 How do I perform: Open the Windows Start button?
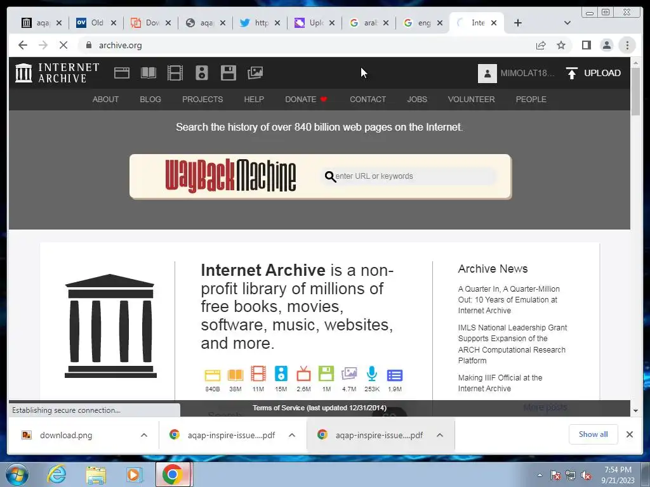pyautogui.click(x=17, y=474)
